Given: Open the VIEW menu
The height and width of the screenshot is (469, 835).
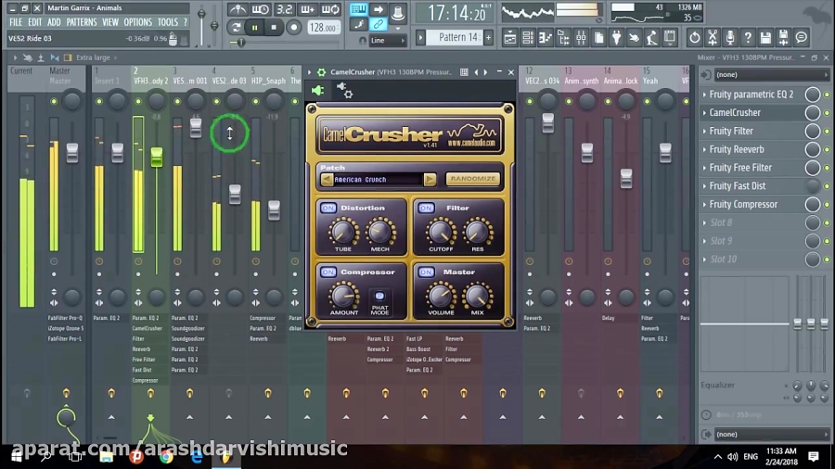Looking at the screenshot, I should tap(110, 22).
